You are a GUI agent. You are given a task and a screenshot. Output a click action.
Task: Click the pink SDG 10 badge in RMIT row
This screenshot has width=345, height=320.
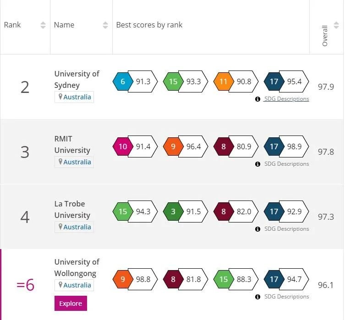pos(123,146)
